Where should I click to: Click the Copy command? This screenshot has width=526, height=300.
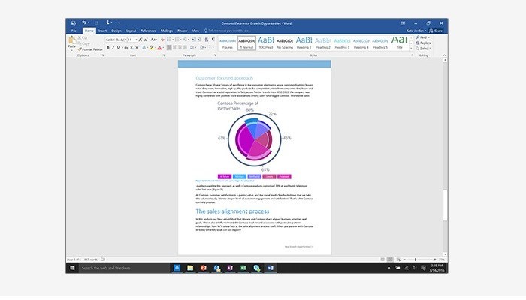pos(83,43)
